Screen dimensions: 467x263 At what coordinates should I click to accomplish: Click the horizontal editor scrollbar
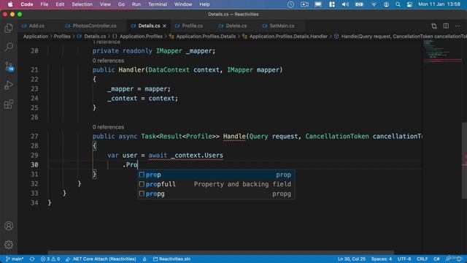point(220,253)
